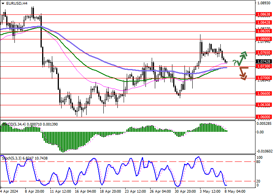This screenshot has width=273, height=195.
Task: Click the 1.07650 red price level label
Action: pyautogui.click(x=264, y=52)
